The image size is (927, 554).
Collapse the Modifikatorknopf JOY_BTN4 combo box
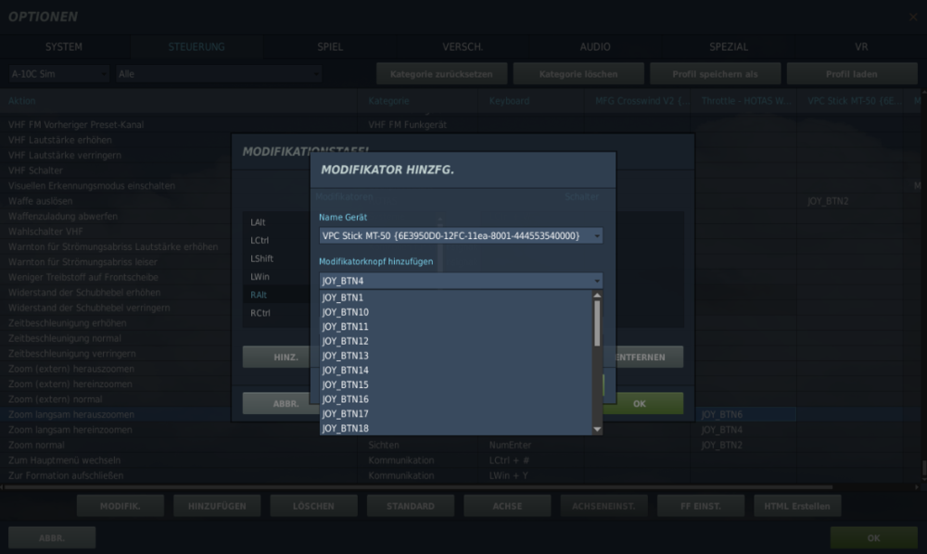461,281
